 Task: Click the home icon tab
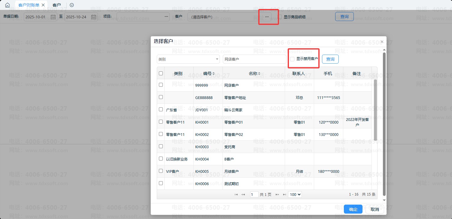[8, 5]
